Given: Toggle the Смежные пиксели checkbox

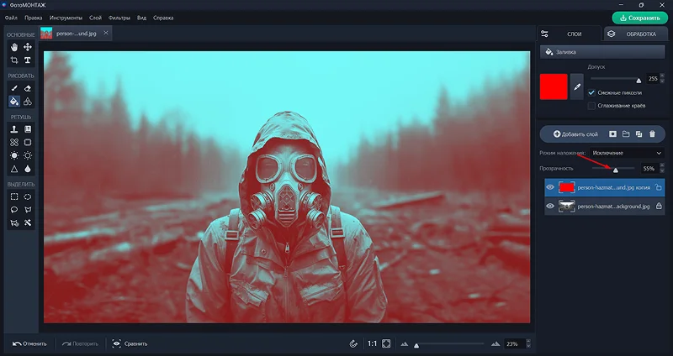Looking at the screenshot, I should point(591,92).
